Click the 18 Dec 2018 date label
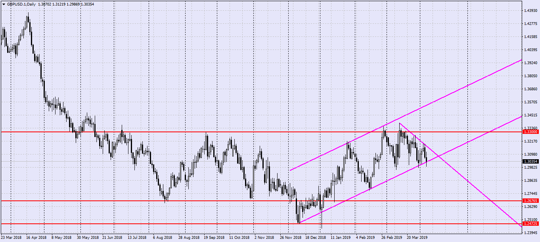 click(316, 238)
